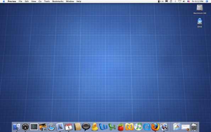Click the Preview app icon in Dock

[x=164, y=127]
